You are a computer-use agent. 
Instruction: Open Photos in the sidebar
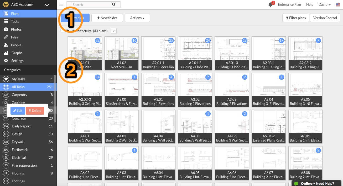point(28,29)
